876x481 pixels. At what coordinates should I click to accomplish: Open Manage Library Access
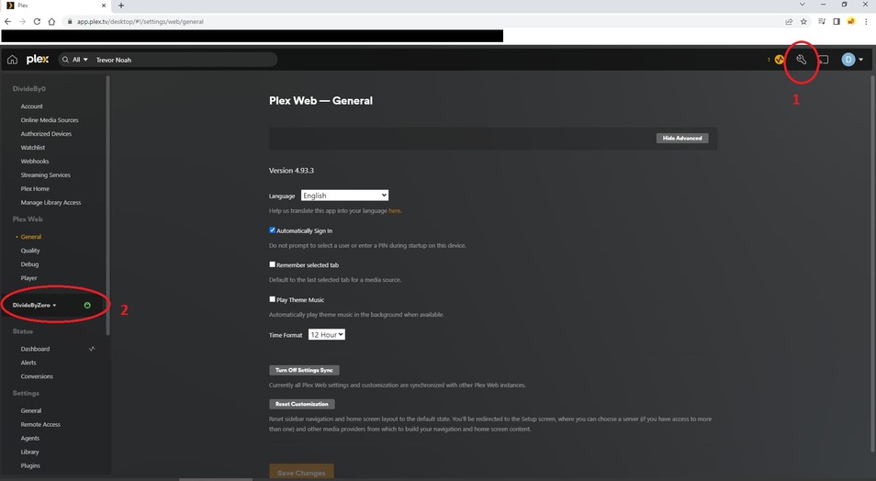51,203
